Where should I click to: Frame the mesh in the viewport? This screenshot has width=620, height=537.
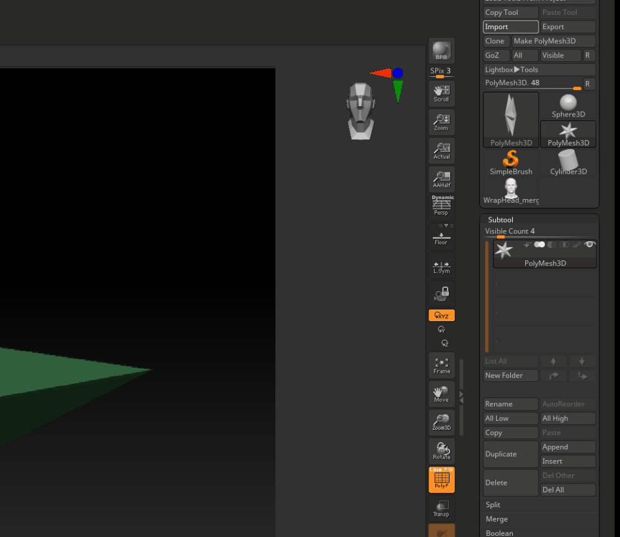[x=441, y=365]
